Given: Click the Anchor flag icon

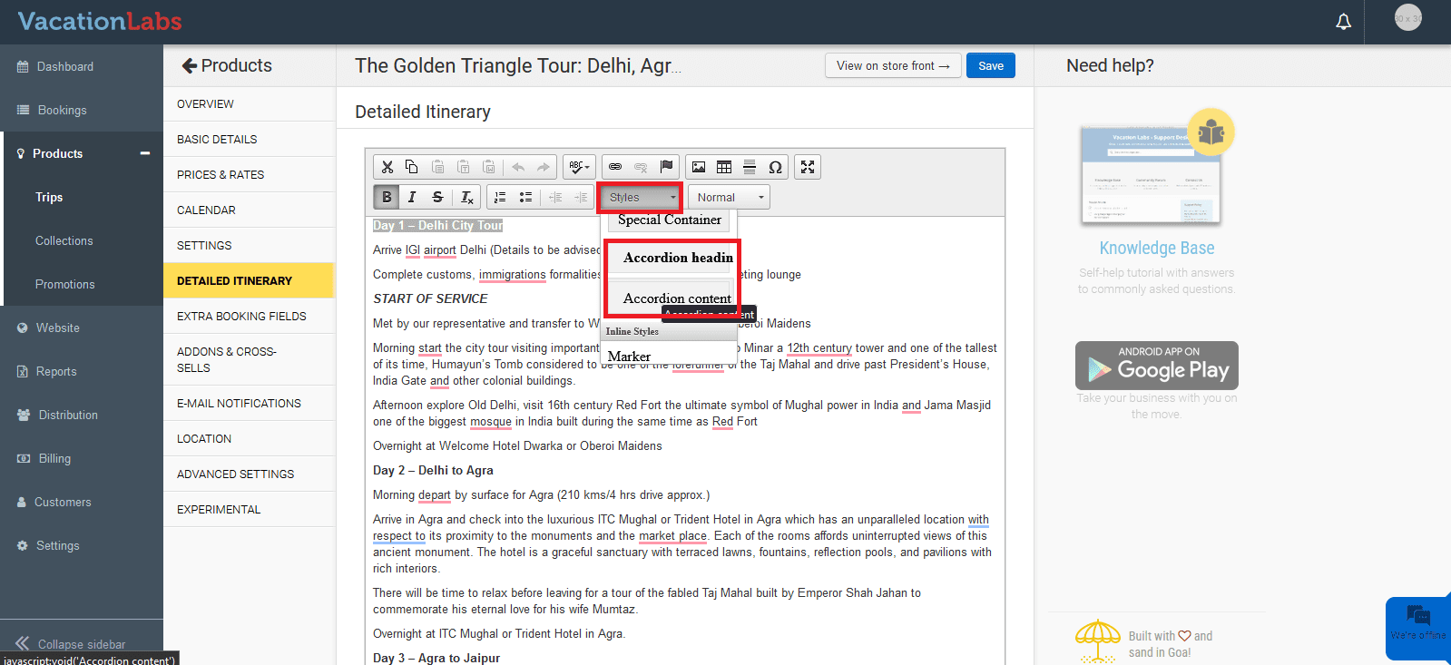Looking at the screenshot, I should point(666,167).
